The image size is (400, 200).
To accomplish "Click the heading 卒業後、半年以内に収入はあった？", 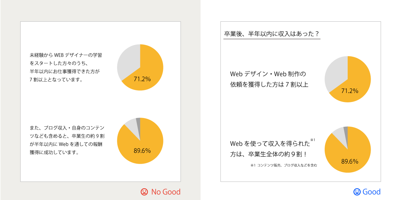I will pos(272,34).
